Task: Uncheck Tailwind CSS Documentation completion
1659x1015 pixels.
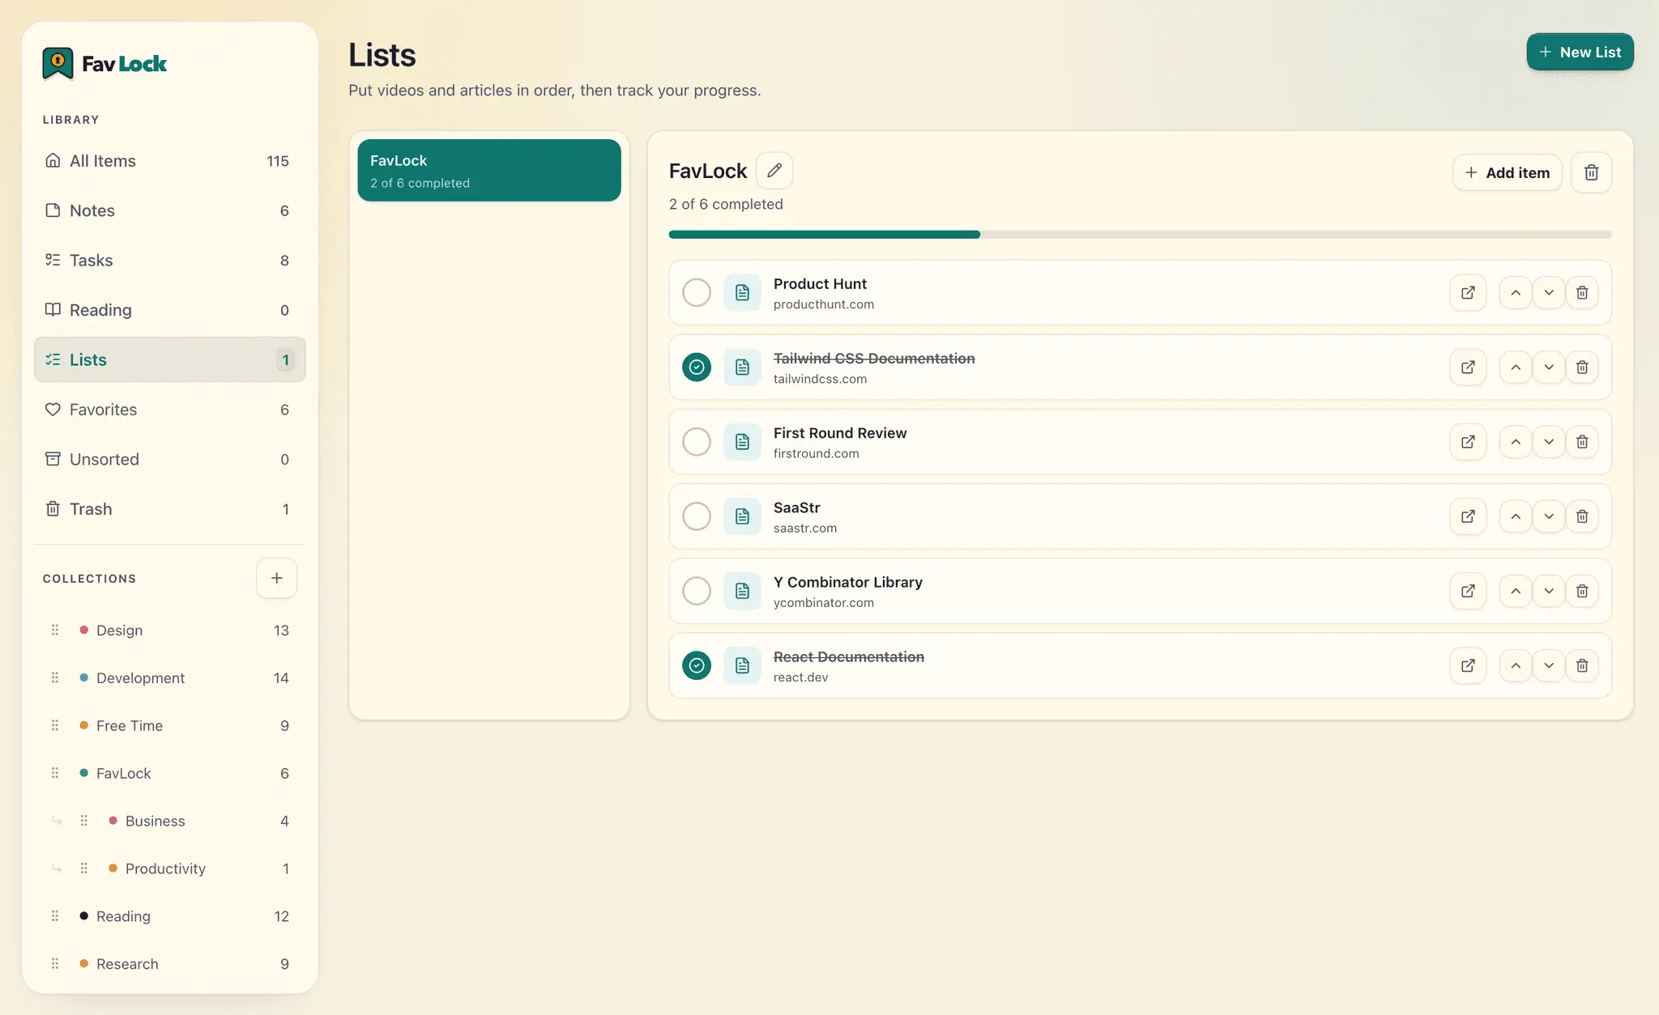Action: pos(697,367)
